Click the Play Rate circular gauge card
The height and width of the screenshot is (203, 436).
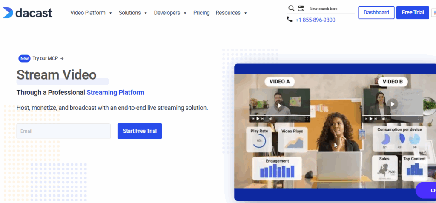[x=259, y=138]
